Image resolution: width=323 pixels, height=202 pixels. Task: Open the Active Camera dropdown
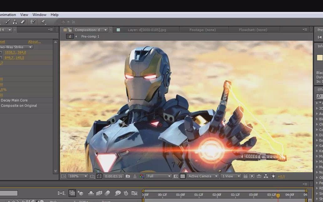[x=202, y=176]
